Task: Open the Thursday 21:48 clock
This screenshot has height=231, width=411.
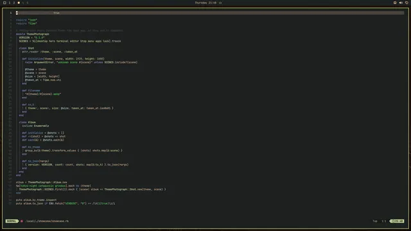Action: (x=205, y=3)
